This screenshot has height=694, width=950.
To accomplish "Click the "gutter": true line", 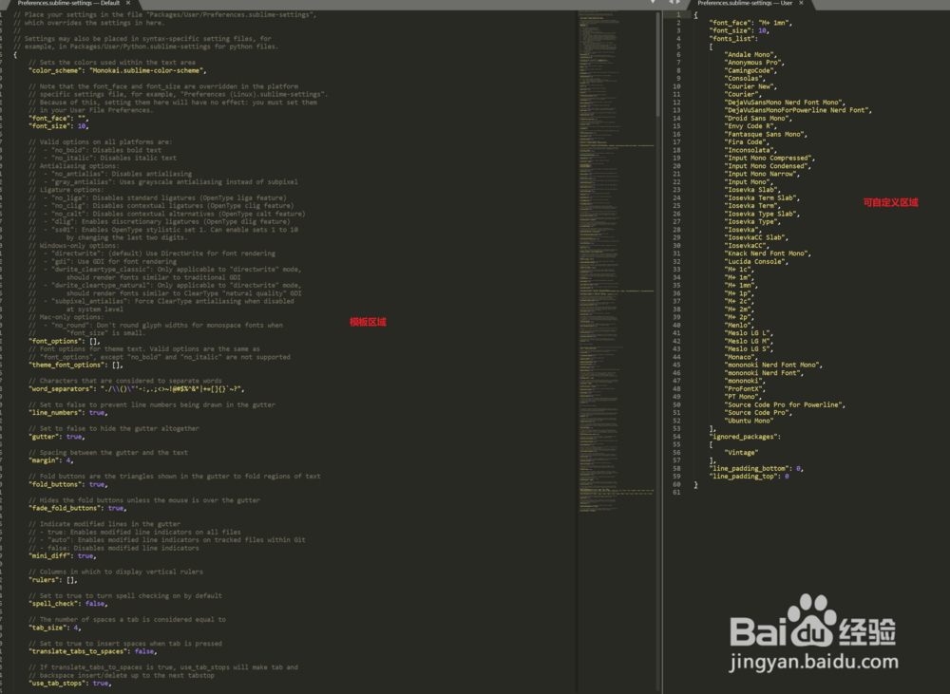I will pyautogui.click(x=56, y=437).
